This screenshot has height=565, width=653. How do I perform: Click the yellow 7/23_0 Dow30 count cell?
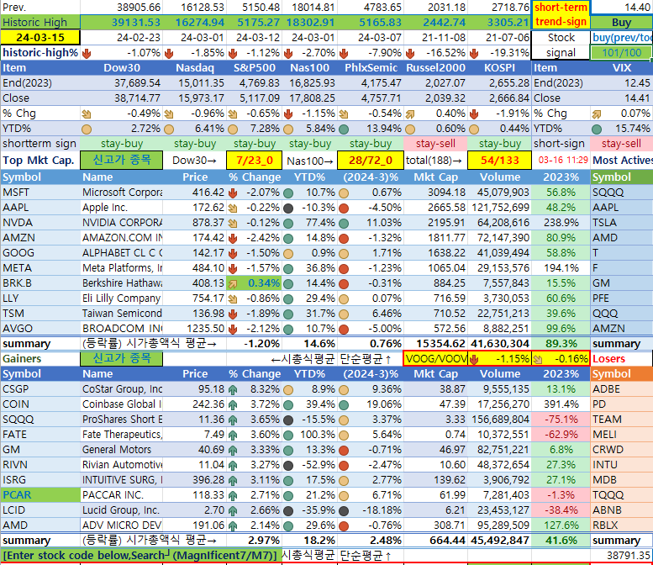click(x=254, y=161)
